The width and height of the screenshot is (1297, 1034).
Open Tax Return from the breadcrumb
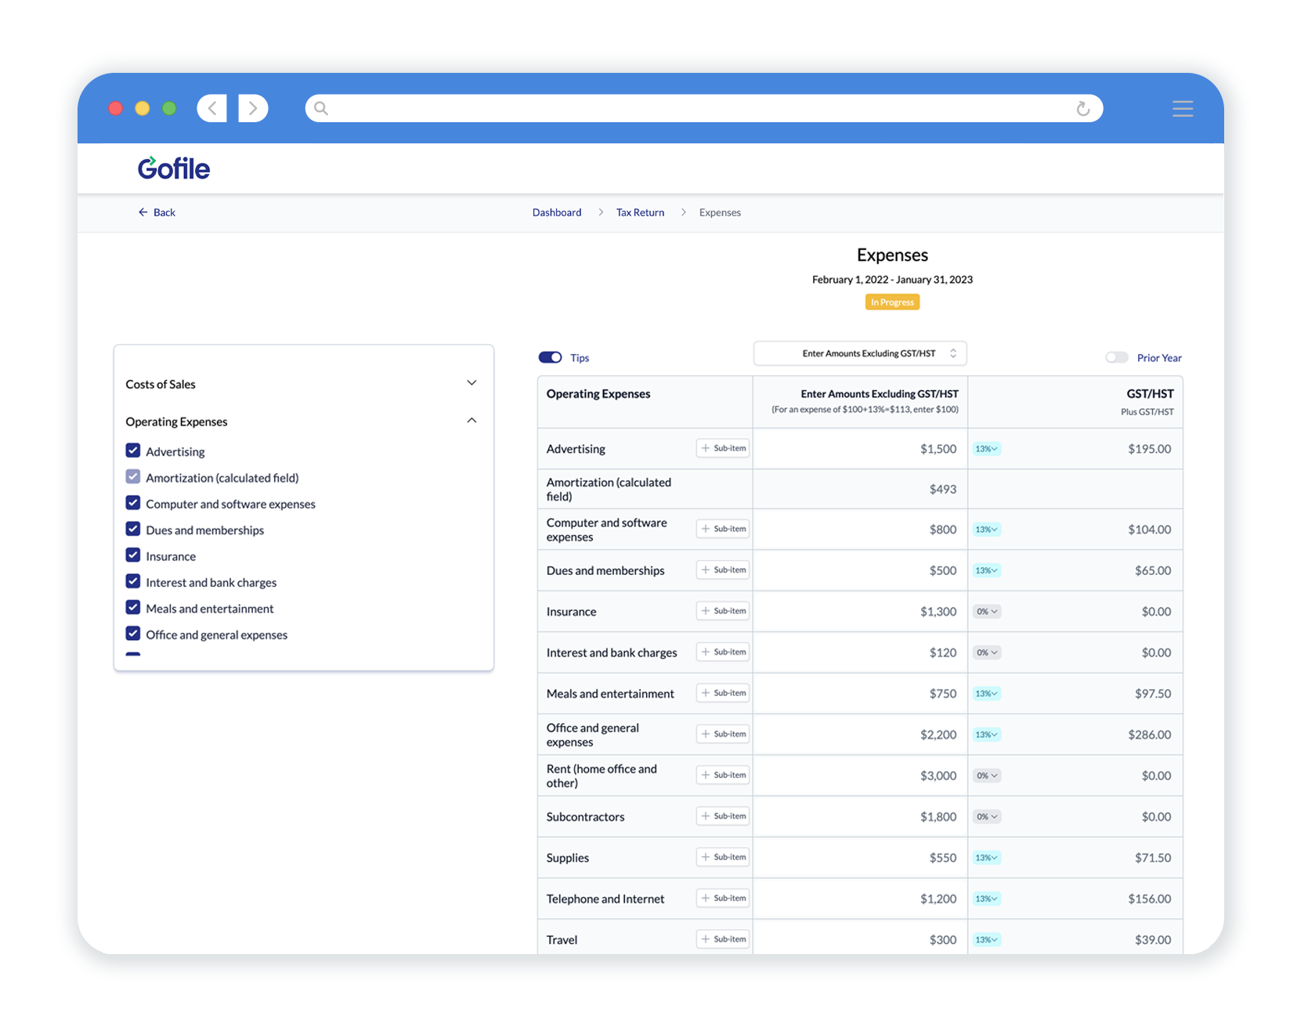pos(639,211)
